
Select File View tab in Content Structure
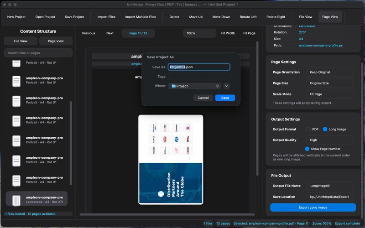tap(21, 41)
